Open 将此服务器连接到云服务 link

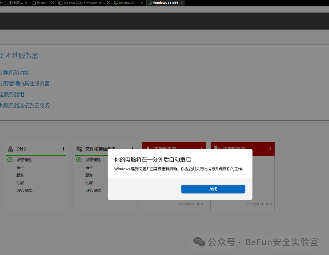click(x=25, y=105)
